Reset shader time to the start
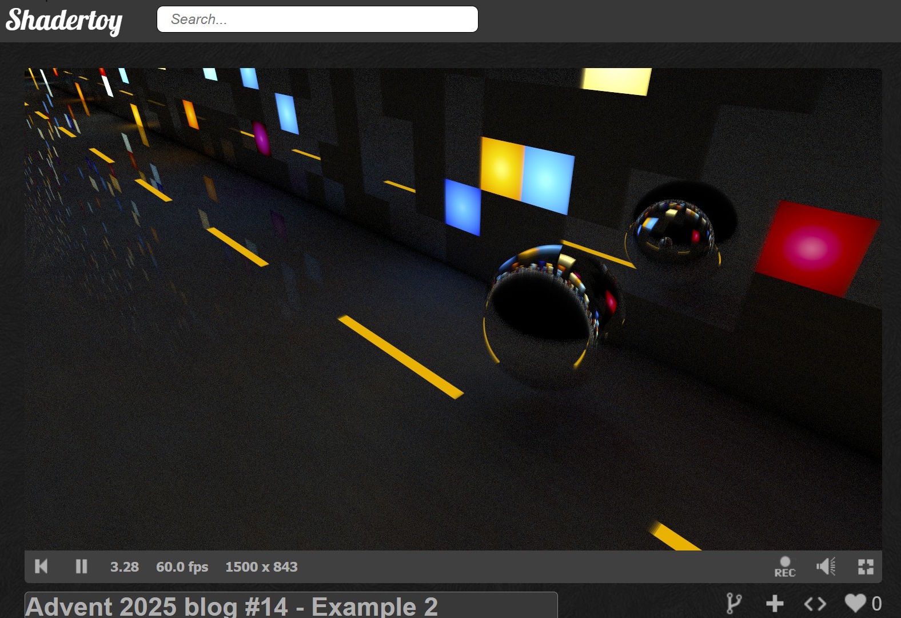This screenshot has width=901, height=618. [41, 566]
